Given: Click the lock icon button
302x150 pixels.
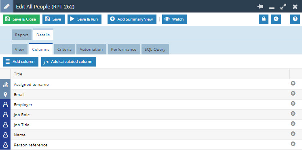Looking at the screenshot, I should click(x=264, y=19).
